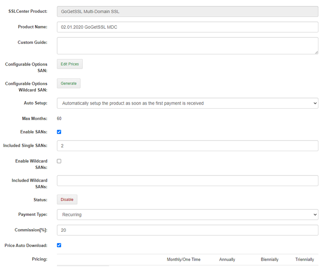326x273 pixels.
Task: Click the Included Wildcard SANs field
Action: tap(187, 181)
